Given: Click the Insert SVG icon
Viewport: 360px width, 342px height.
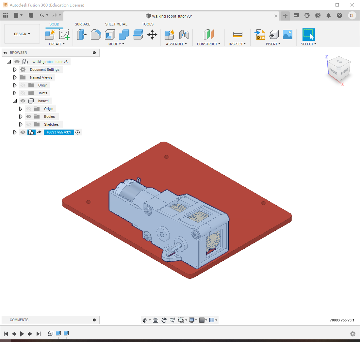Looking at the screenshot, I should pyautogui.click(x=260, y=34).
